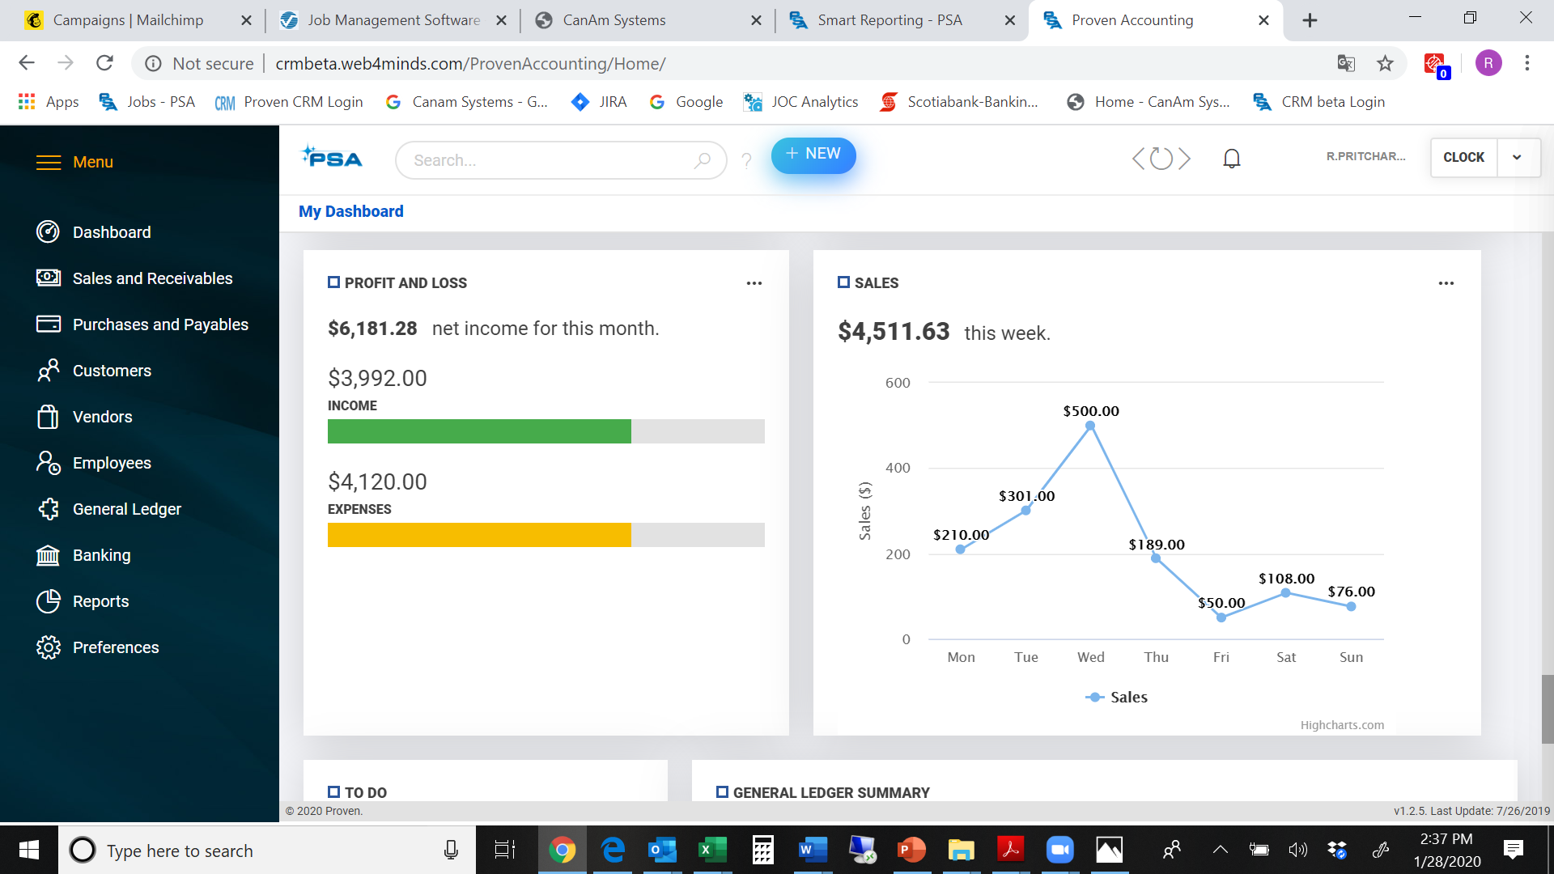This screenshot has width=1554, height=874.
Task: Open the General Ledger
Action: [127, 508]
